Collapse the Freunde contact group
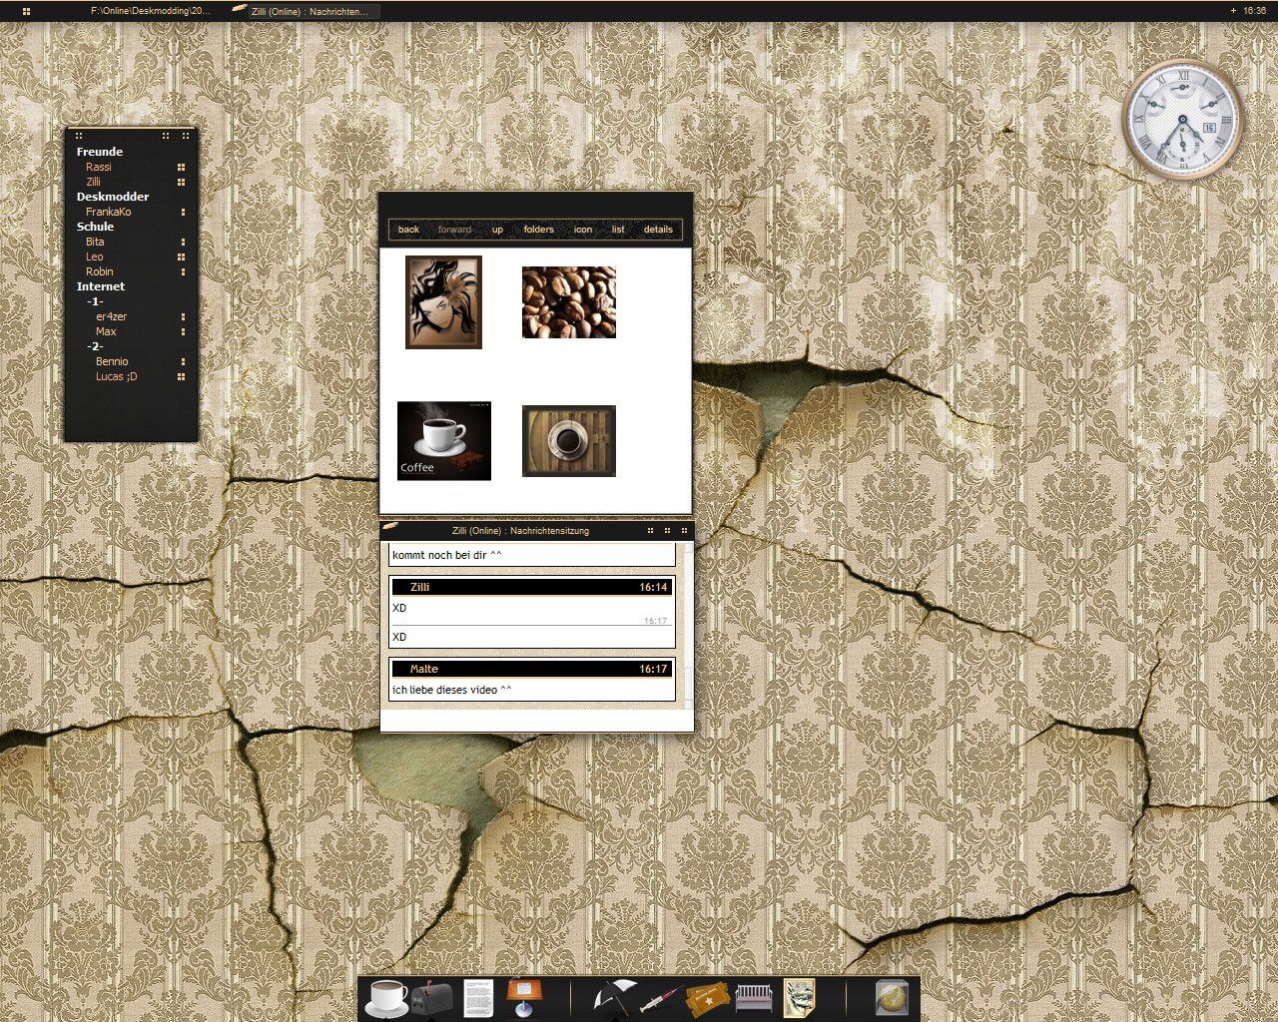1278x1022 pixels. click(100, 152)
